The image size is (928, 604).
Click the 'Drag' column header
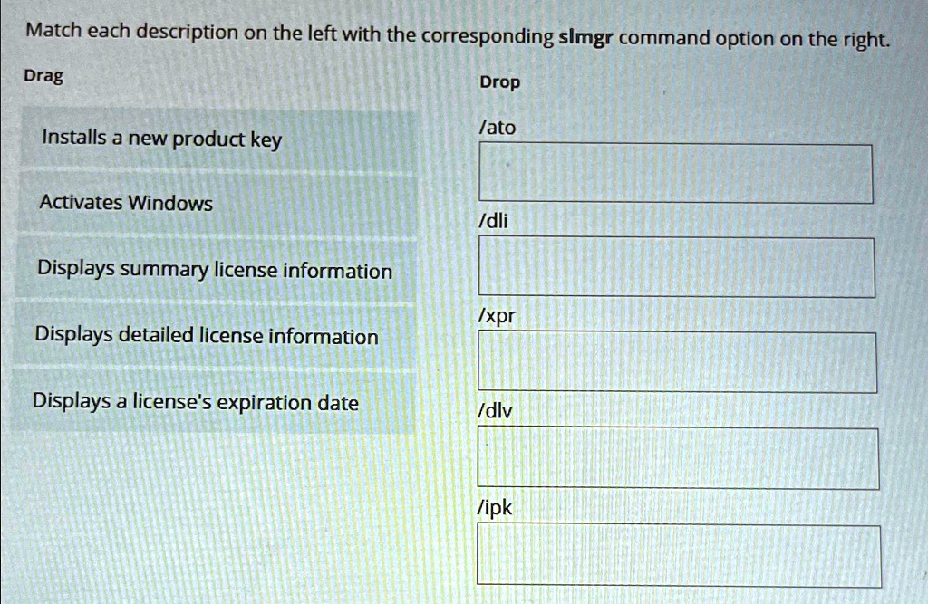point(43,75)
